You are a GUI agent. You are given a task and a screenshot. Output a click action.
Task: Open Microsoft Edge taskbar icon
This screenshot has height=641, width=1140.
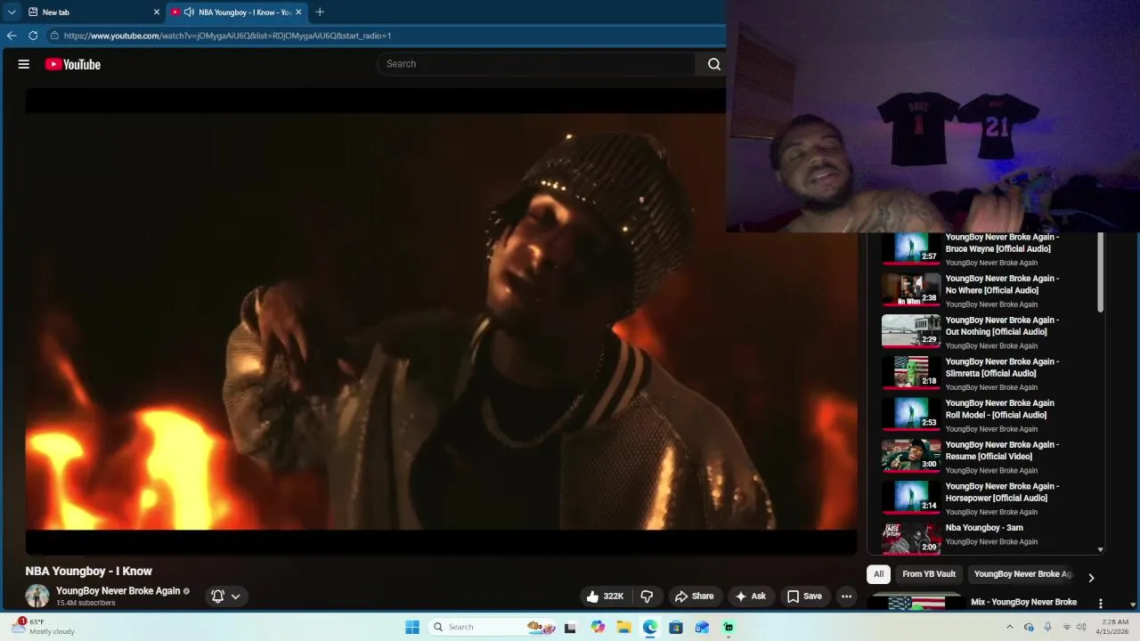[650, 627]
